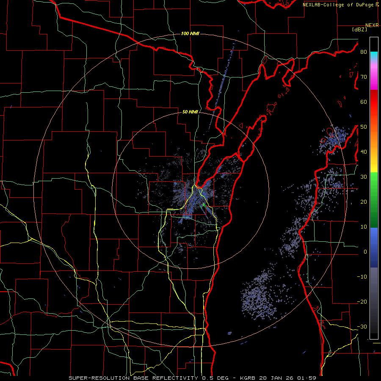Click the 80 value on dBZ scale
This screenshot has width=381, height=381.
coord(364,52)
